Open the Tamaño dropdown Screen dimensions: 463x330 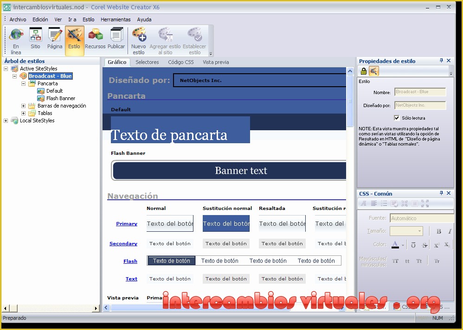(x=419, y=231)
